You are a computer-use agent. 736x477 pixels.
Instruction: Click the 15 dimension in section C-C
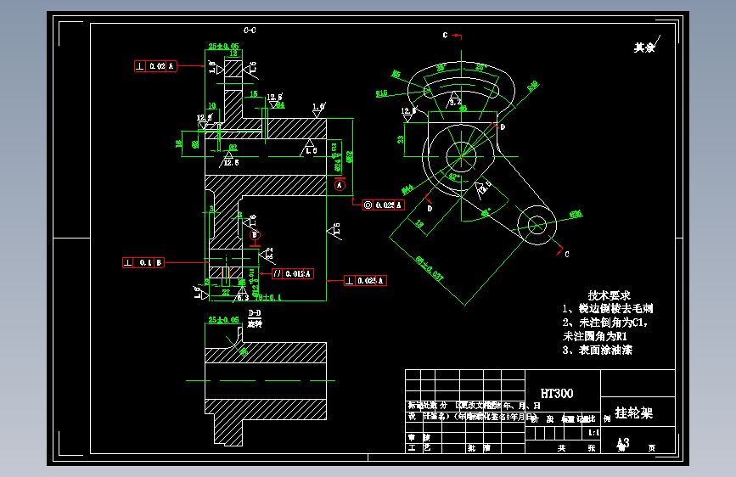254,94
